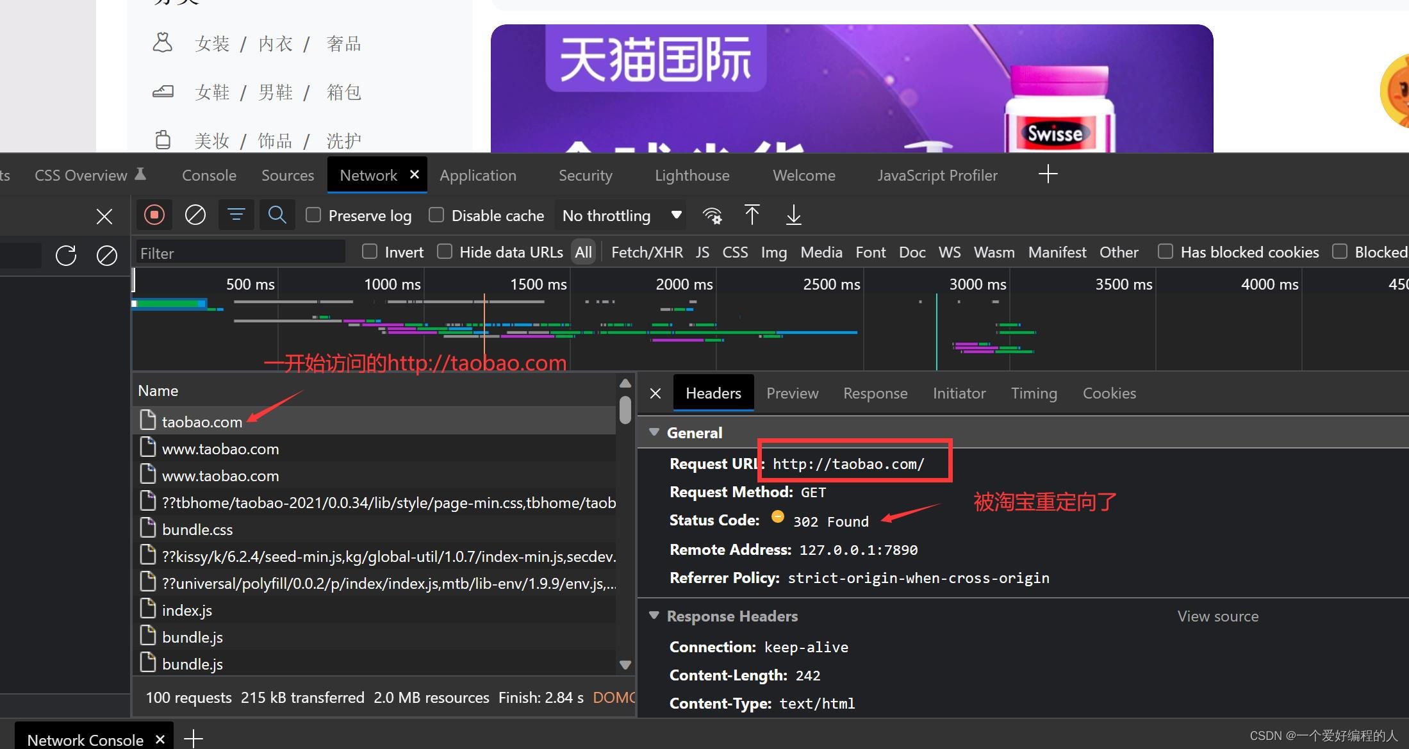1409x749 pixels.
Task: Click inside the Filter input field
Action: (241, 252)
